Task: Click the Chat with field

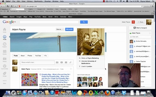Action: pos(140,37)
